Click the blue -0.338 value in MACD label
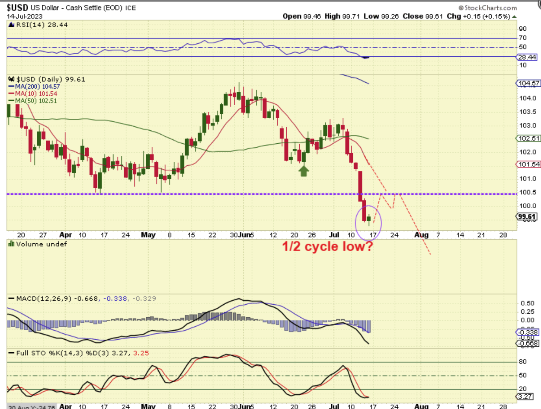Viewport: 541px width, 409px height. pyautogui.click(x=116, y=299)
